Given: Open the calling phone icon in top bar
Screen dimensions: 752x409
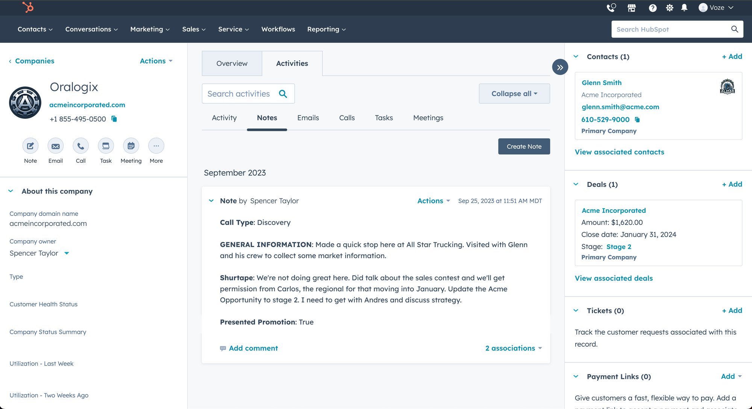Looking at the screenshot, I should pyautogui.click(x=611, y=8).
